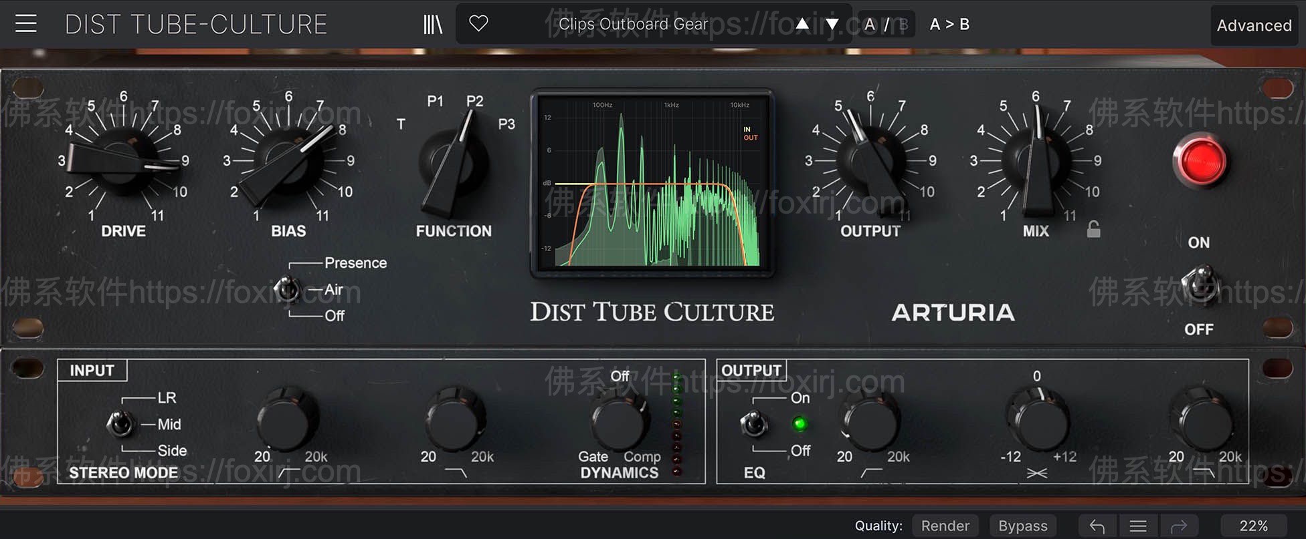This screenshot has width=1306, height=539.
Task: Switch the A / B comparison slot
Action: (x=886, y=25)
